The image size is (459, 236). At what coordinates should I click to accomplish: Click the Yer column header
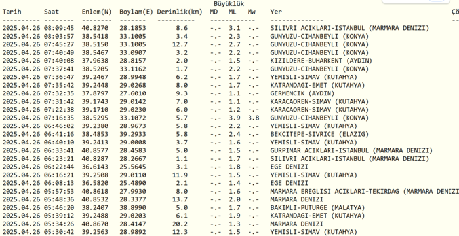[x=276, y=12]
